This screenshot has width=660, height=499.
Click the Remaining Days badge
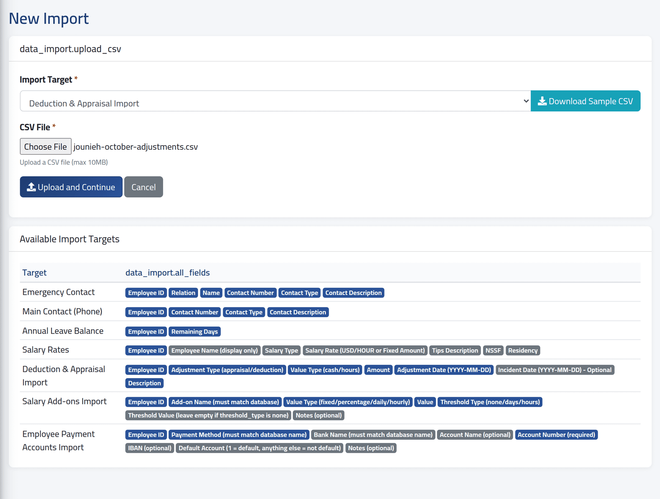click(195, 332)
